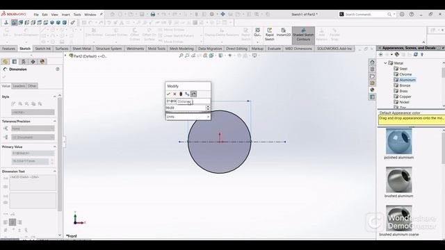The height and width of the screenshot is (250, 445).
Task: Click the help question mark icon
Action: [x=411, y=14]
